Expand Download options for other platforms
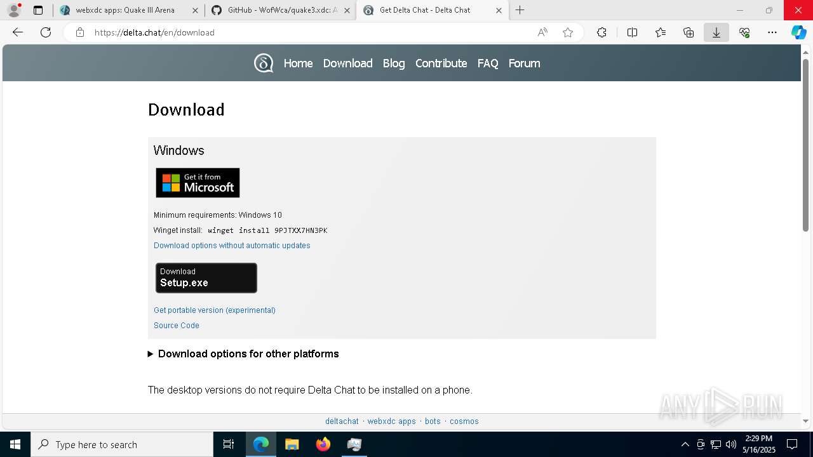Viewport: 813px width, 457px height. [x=243, y=354]
